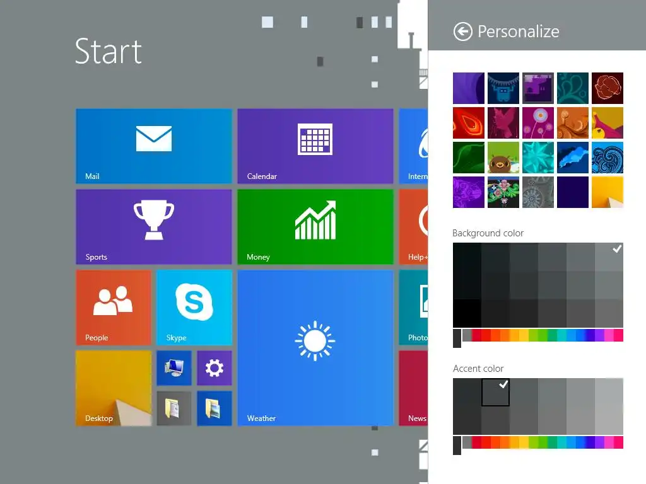Launch the Sports tile with trophy
The image size is (646, 484).
[154, 227]
